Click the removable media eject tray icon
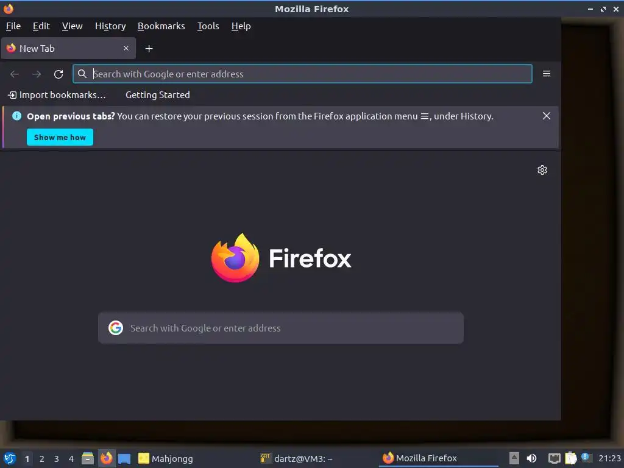Image resolution: width=624 pixels, height=468 pixels. tap(514, 458)
